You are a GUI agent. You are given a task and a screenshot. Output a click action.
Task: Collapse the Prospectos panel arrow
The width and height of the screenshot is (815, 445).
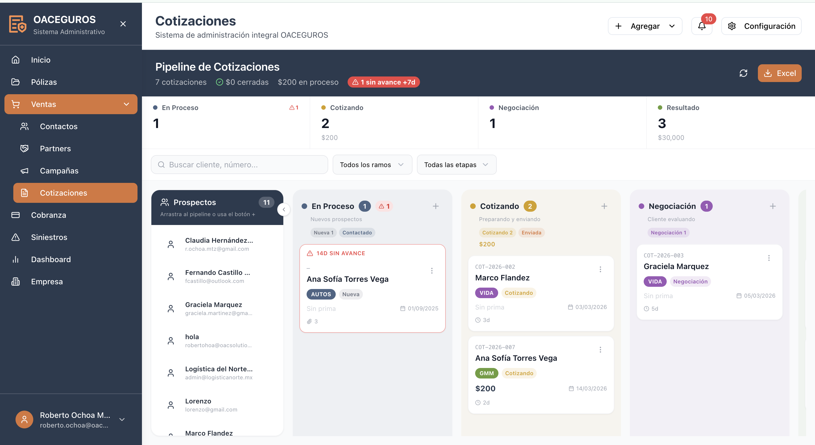point(284,209)
